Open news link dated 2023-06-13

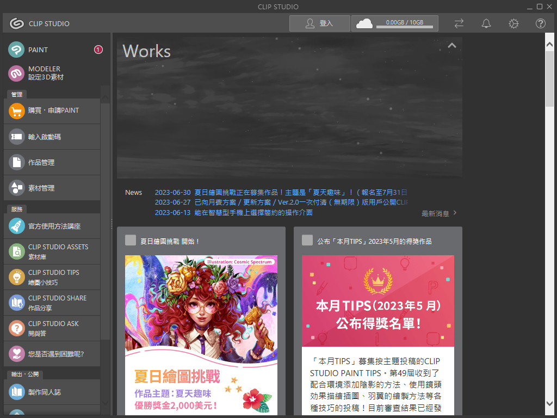[x=234, y=213]
